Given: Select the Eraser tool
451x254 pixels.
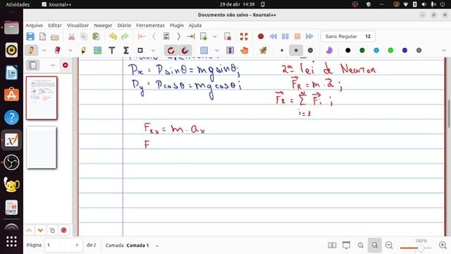Looking at the screenshot, I should [x=57, y=50].
